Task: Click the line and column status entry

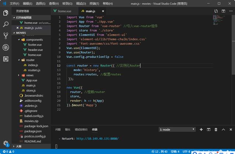Action: [x=159, y=151]
